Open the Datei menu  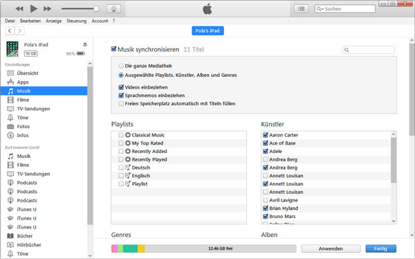10,21
